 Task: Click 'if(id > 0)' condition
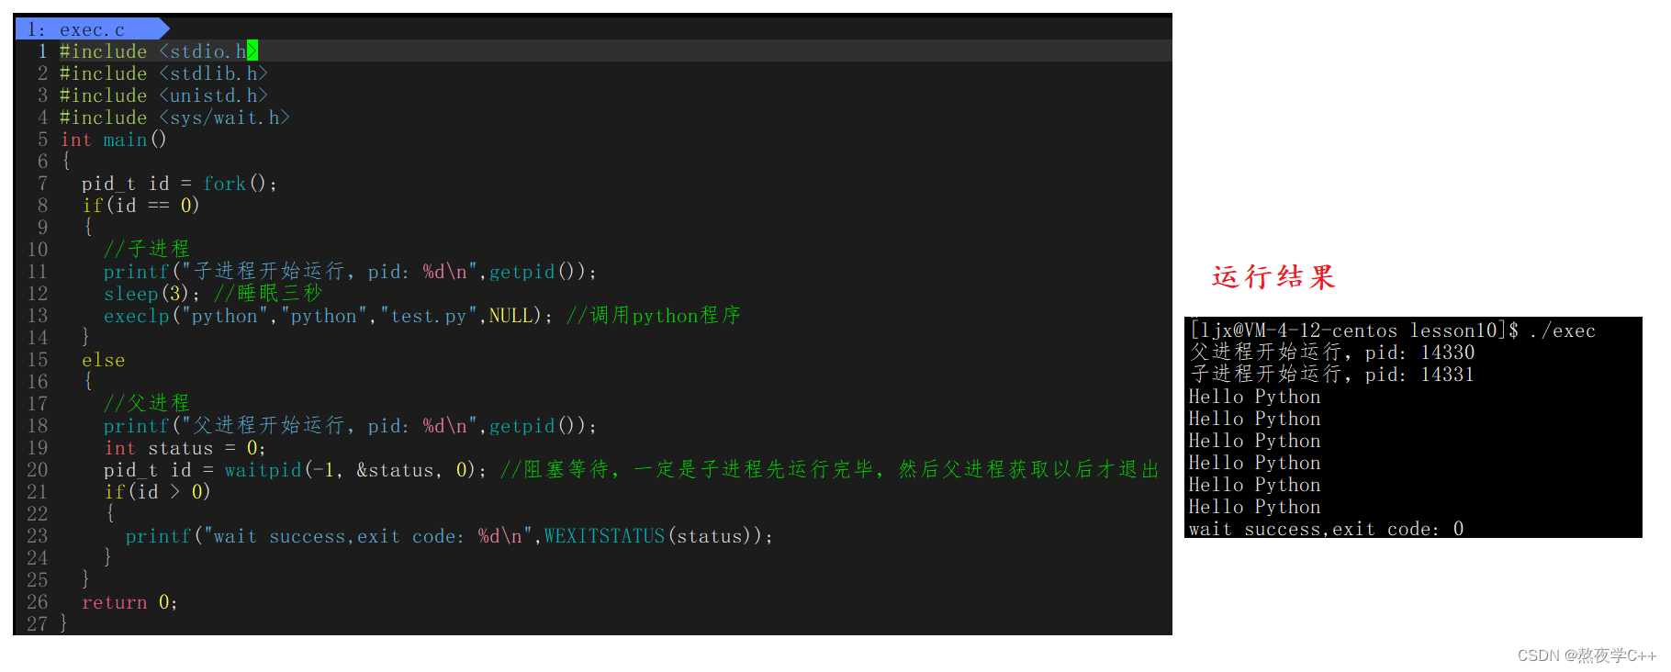click(x=157, y=492)
